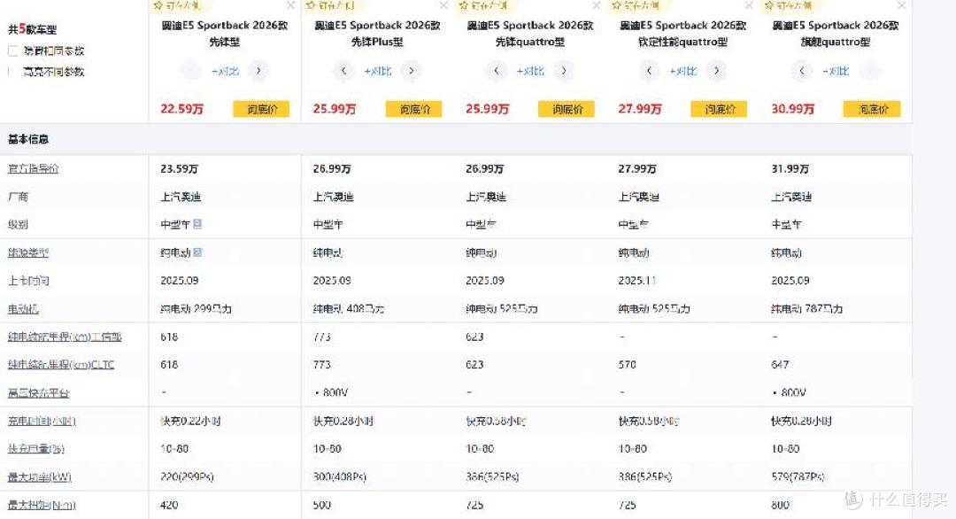Open the 最大扭矩(N·m) parameter link
This screenshot has width=956, height=519.
tap(42, 505)
